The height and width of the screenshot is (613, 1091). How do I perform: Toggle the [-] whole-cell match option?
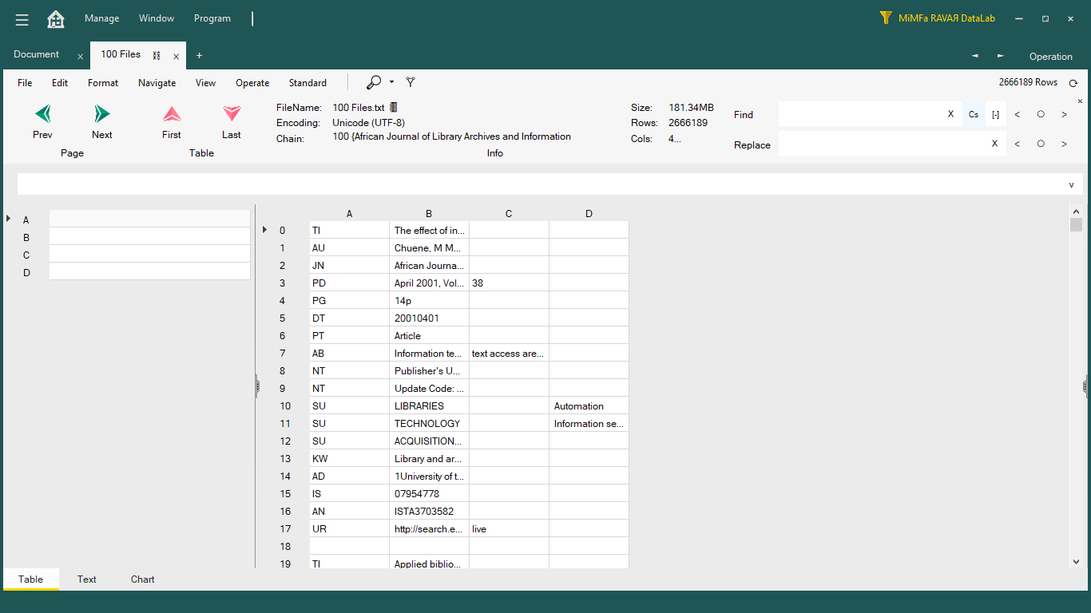(x=995, y=114)
